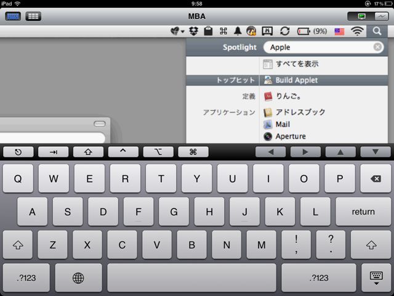Tap the blue keyboard icon in the top bar

click(x=13, y=17)
